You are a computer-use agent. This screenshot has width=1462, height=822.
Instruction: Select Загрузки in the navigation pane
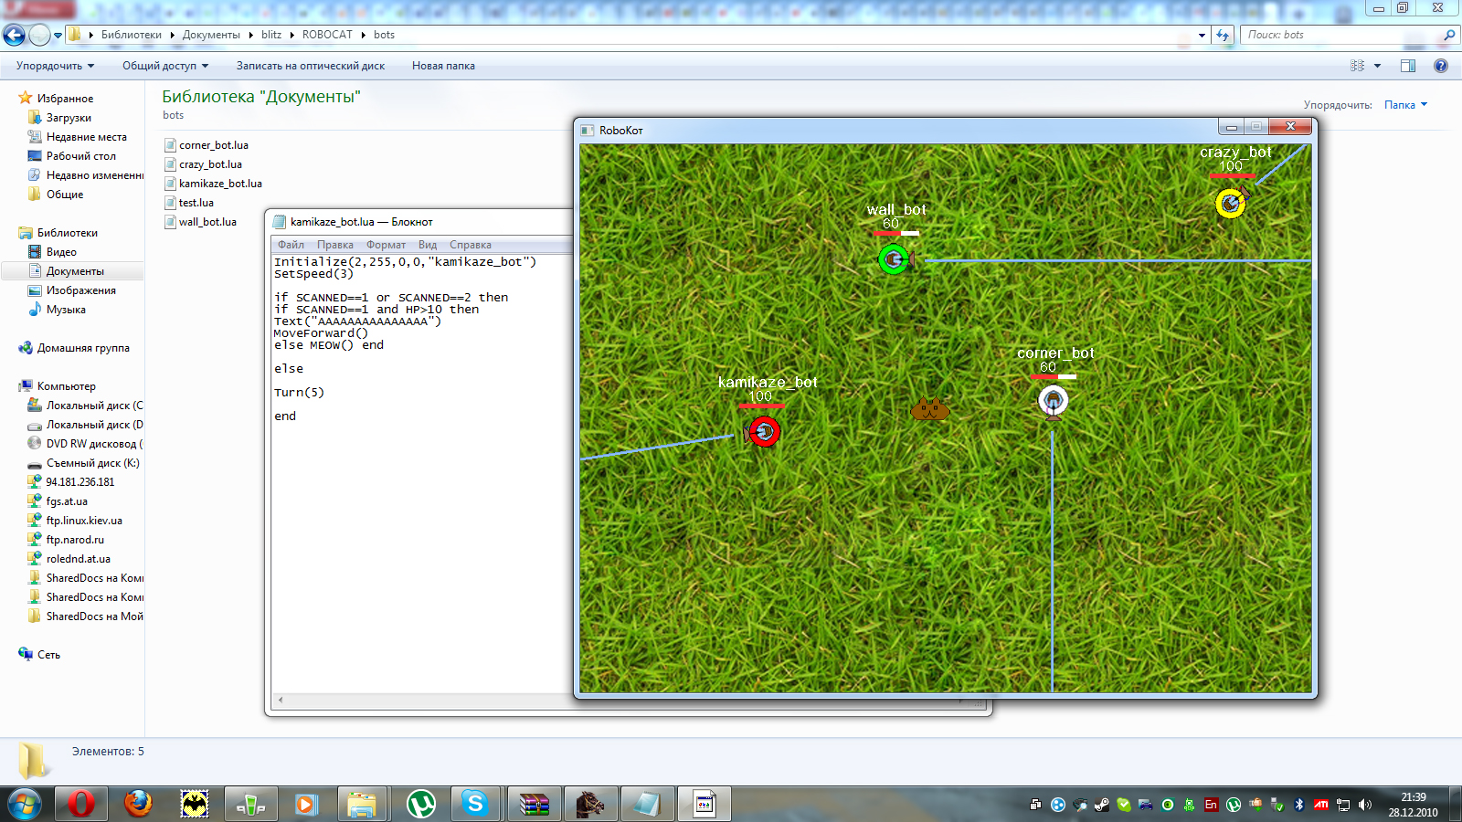[69, 118]
